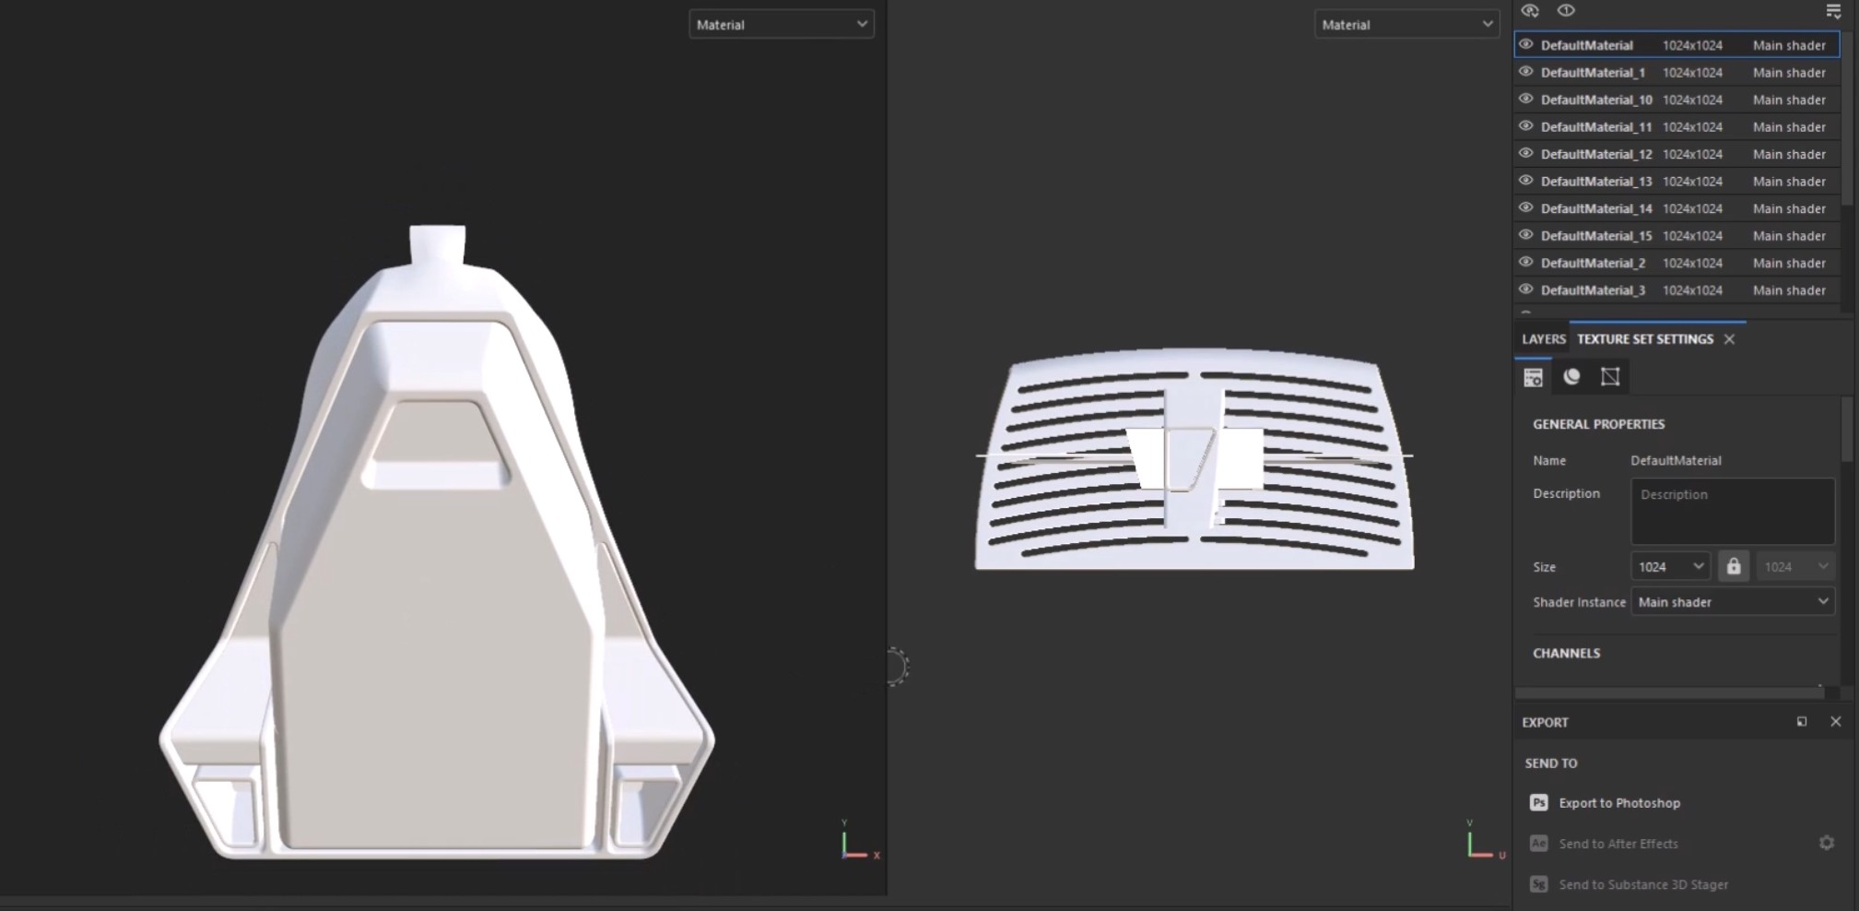1859x911 pixels.
Task: Select the DefaultMaterial_3 texture set name
Action: tap(1593, 290)
